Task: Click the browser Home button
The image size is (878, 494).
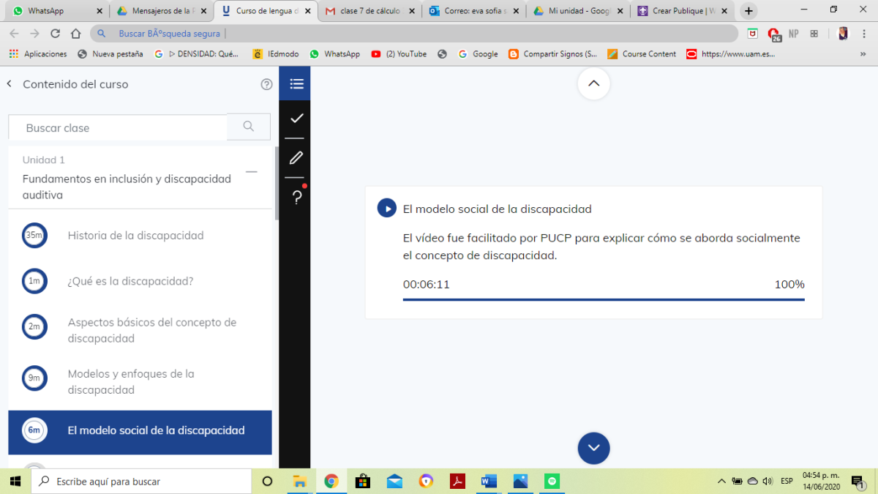Action: click(x=75, y=34)
